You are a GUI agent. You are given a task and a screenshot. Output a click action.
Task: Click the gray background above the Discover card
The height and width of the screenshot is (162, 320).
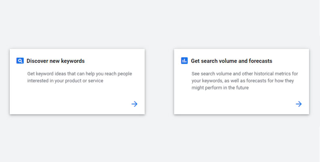[x=77, y=28]
